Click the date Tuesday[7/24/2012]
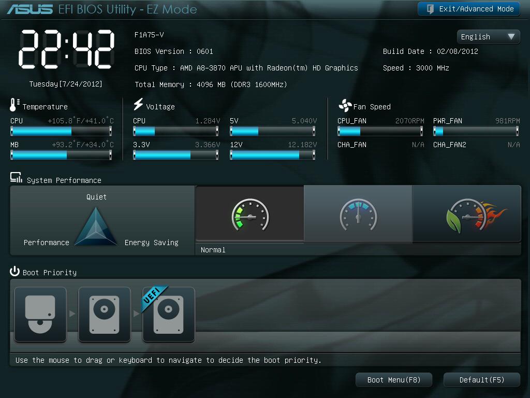The height and width of the screenshot is (398, 530). pyautogui.click(x=66, y=84)
